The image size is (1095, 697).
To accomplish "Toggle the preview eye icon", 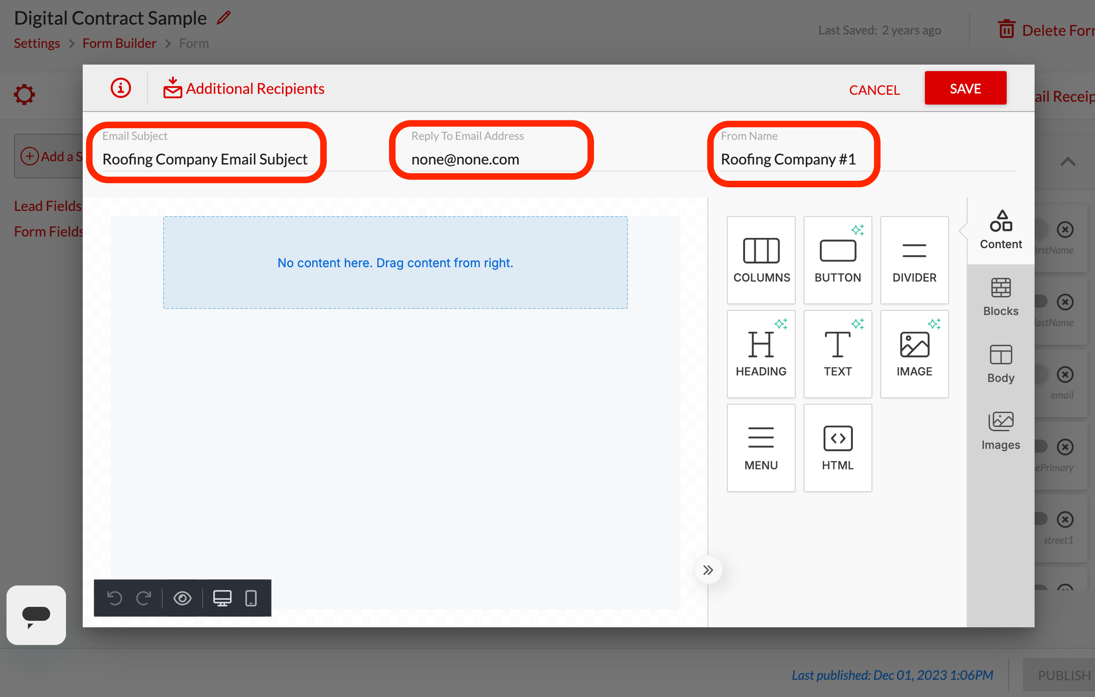I will click(x=182, y=598).
